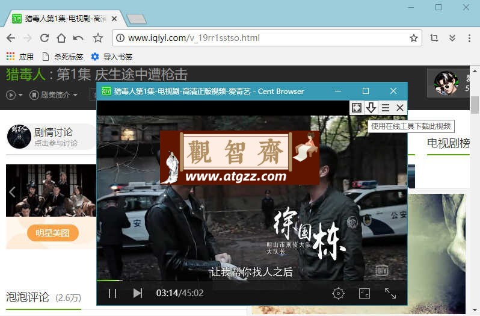Click the user avatar at top right

click(x=446, y=83)
